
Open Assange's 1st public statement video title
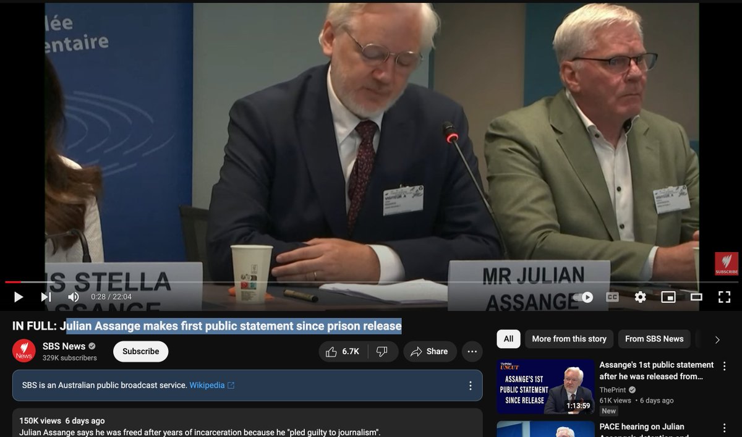click(x=657, y=370)
